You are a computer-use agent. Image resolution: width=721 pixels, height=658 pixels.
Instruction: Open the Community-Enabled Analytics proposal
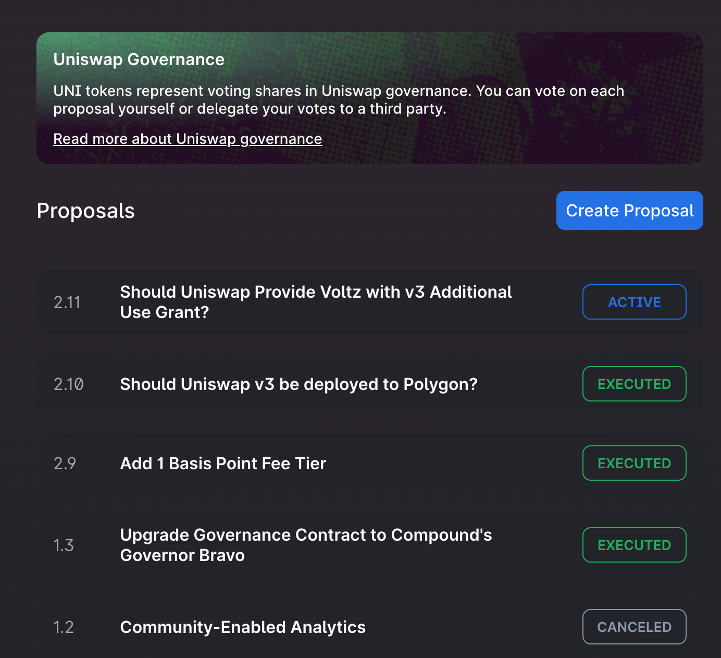369,627
